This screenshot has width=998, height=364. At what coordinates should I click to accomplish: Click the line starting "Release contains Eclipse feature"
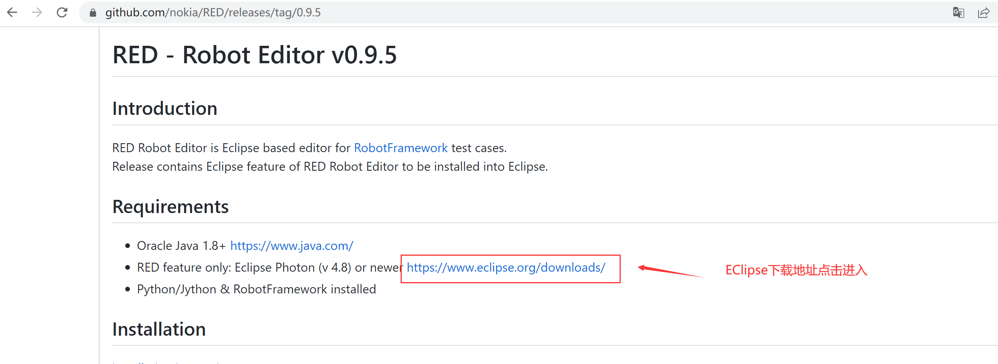pos(330,166)
